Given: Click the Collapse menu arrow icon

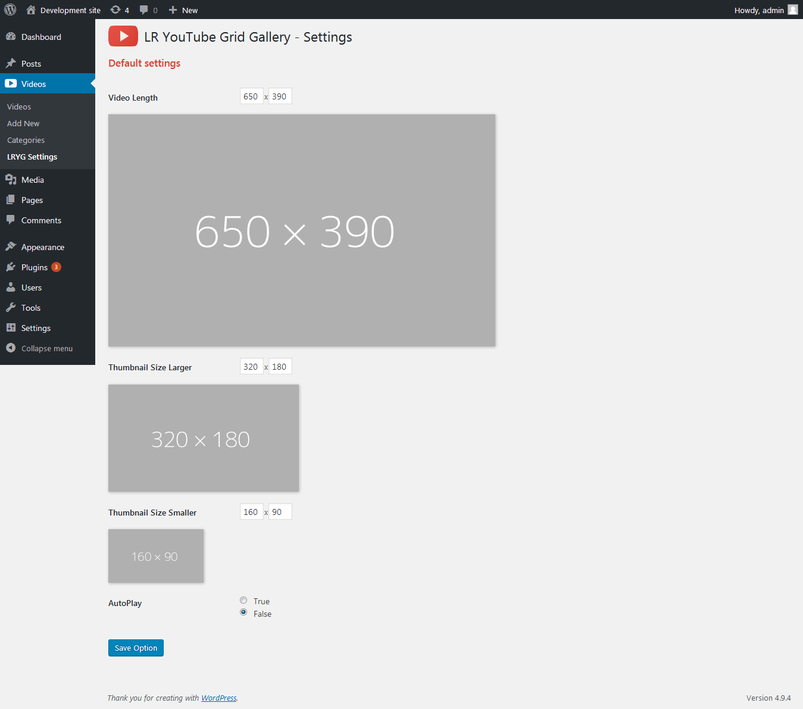Looking at the screenshot, I should tap(11, 348).
